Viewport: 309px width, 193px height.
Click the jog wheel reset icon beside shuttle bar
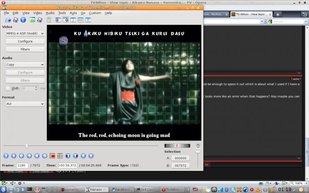198,146
